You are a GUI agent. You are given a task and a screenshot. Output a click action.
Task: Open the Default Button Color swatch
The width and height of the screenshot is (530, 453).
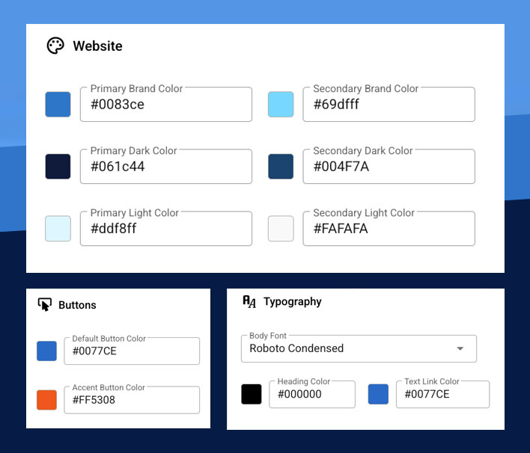(46, 351)
